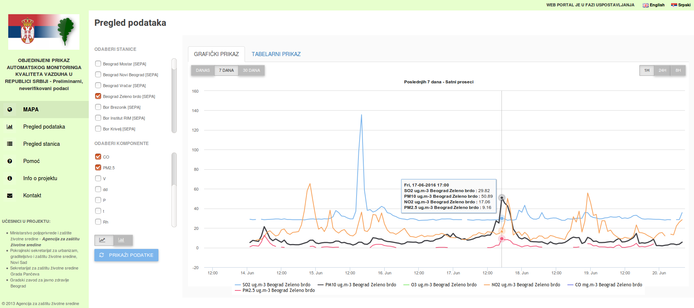Select the 30 DANA time range button
This screenshot has width=694, height=308.
[x=251, y=70]
